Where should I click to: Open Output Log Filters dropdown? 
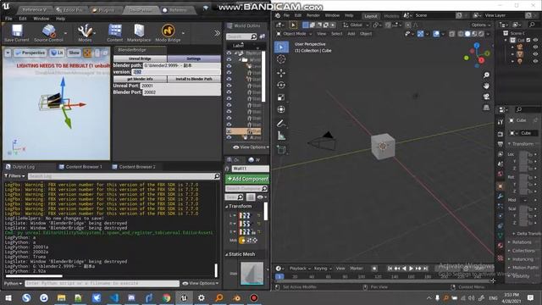[14, 176]
